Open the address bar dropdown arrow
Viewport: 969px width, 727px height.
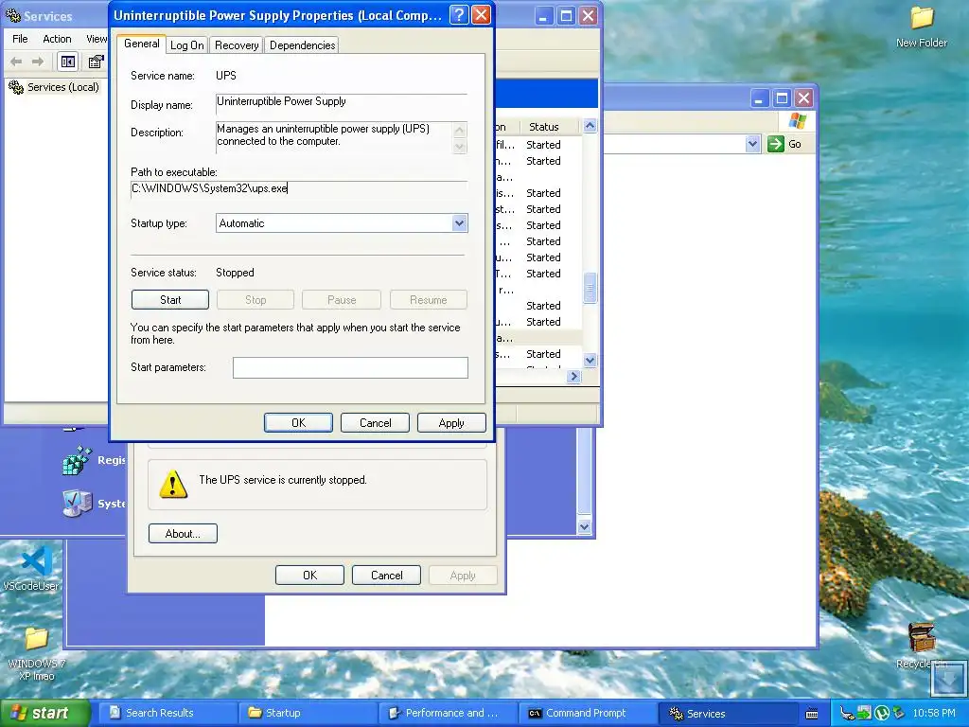click(752, 144)
